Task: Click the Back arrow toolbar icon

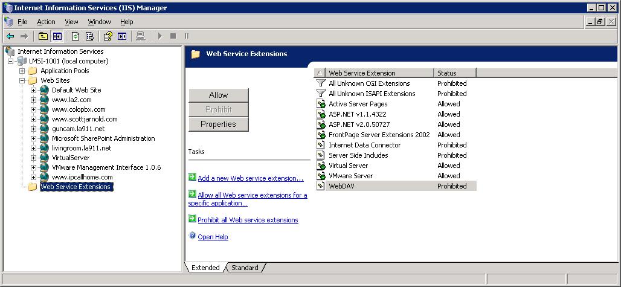Action: pyautogui.click(x=10, y=36)
